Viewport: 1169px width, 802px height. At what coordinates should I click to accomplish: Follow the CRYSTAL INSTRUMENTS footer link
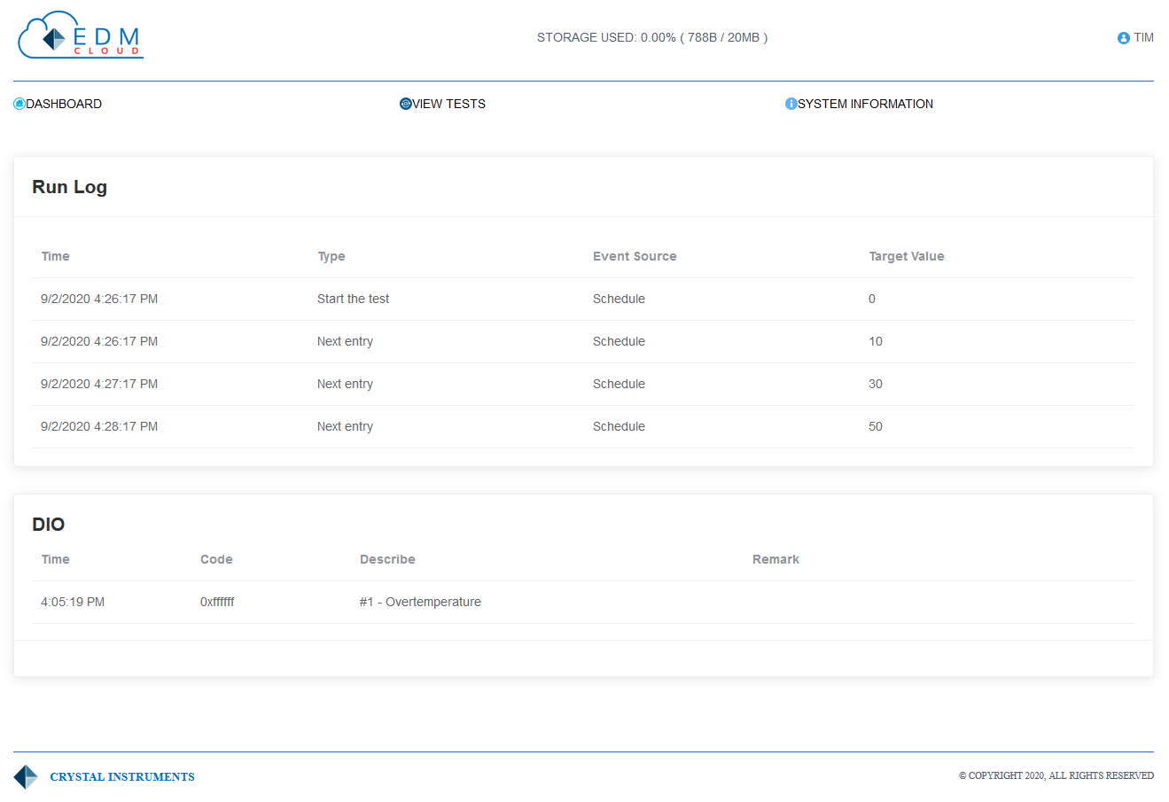122,777
